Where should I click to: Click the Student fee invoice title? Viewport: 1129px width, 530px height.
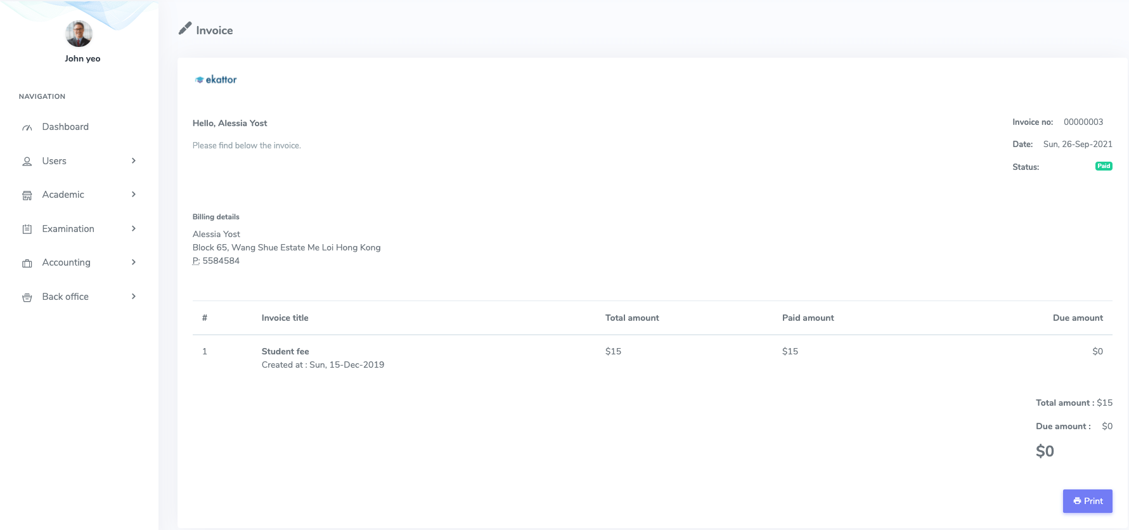[285, 351]
